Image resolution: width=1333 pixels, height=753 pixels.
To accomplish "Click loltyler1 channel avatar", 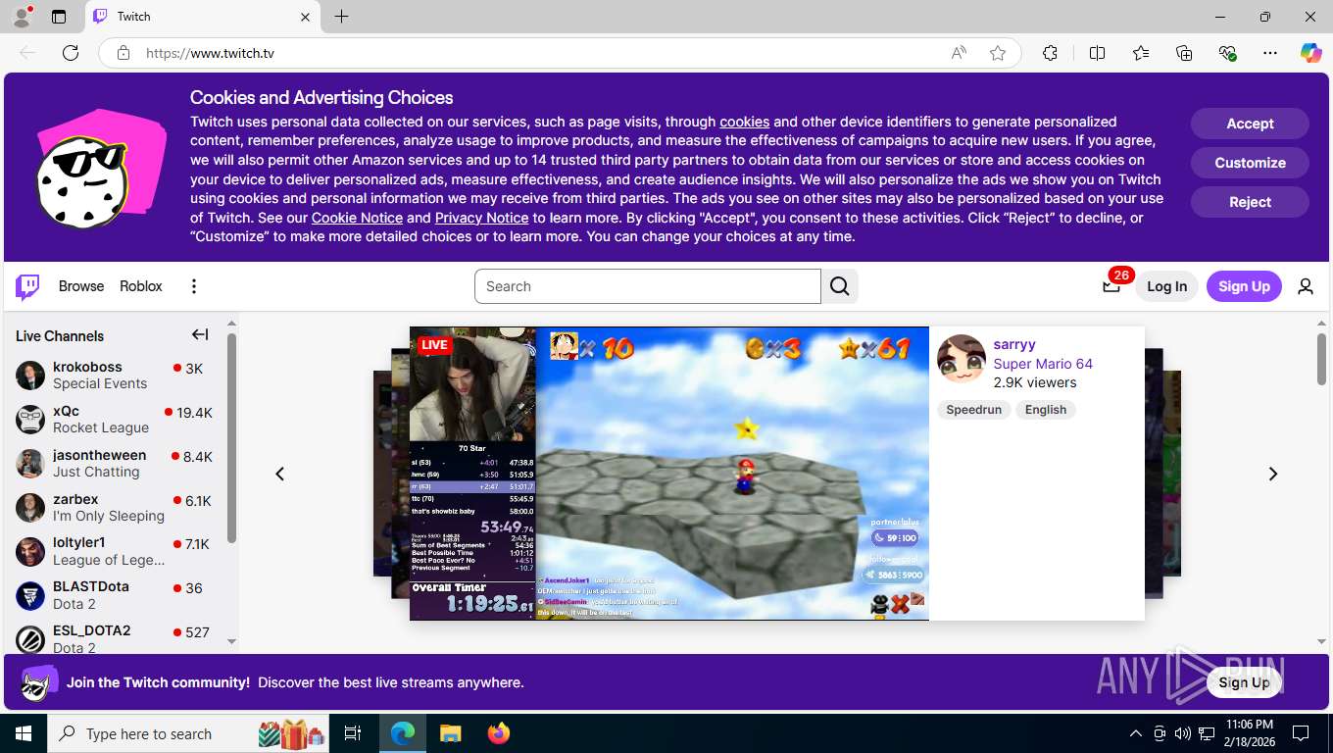I will click(x=30, y=552).
